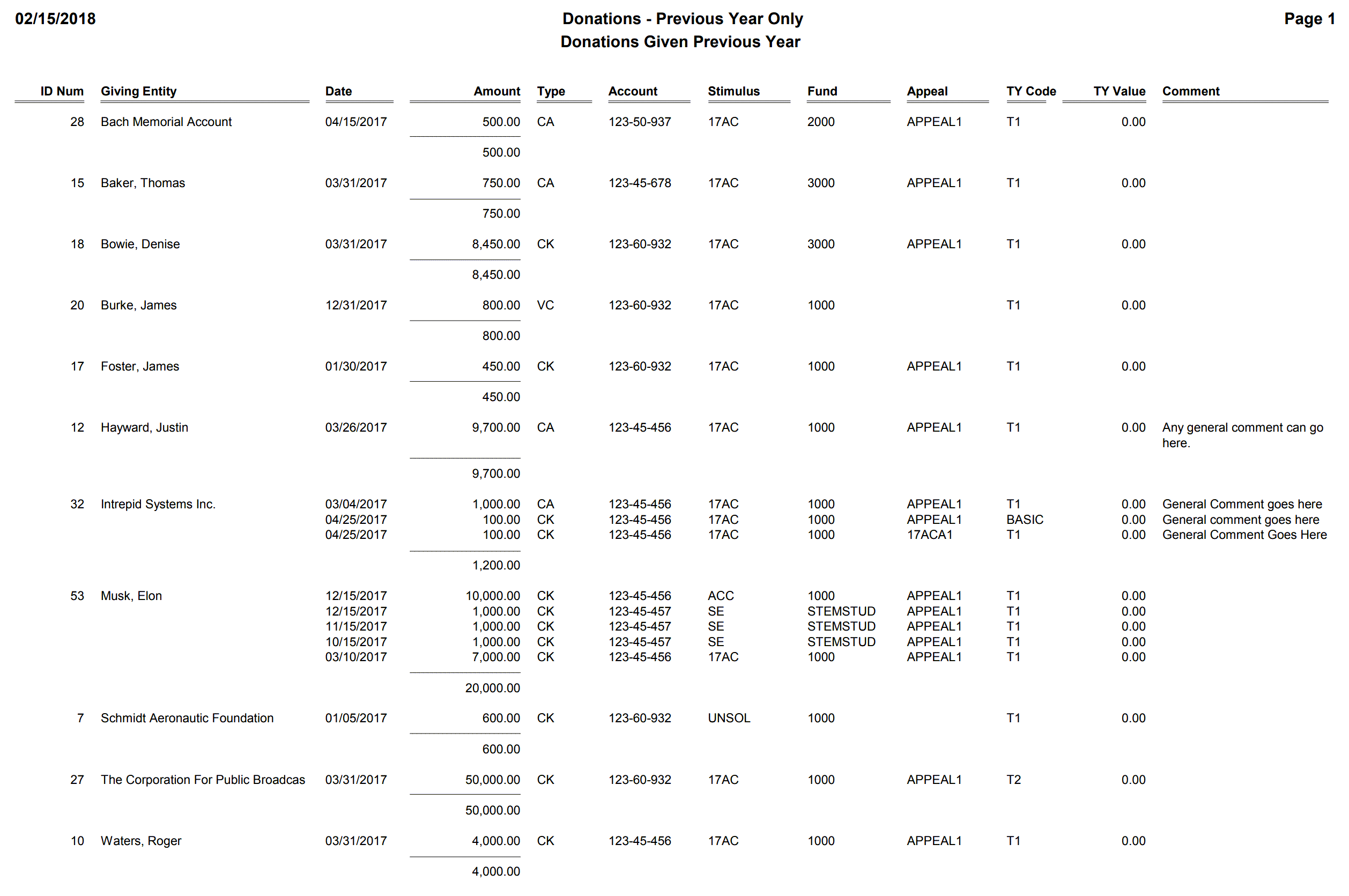
Task: Click comment 'Any general comment can go here.'
Action: (x=1242, y=435)
